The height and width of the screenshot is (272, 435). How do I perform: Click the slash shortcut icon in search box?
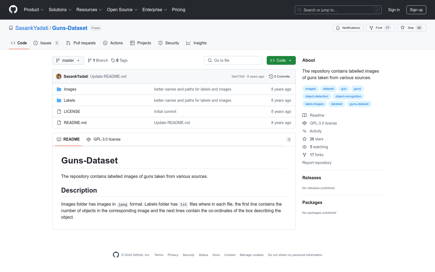point(377,10)
